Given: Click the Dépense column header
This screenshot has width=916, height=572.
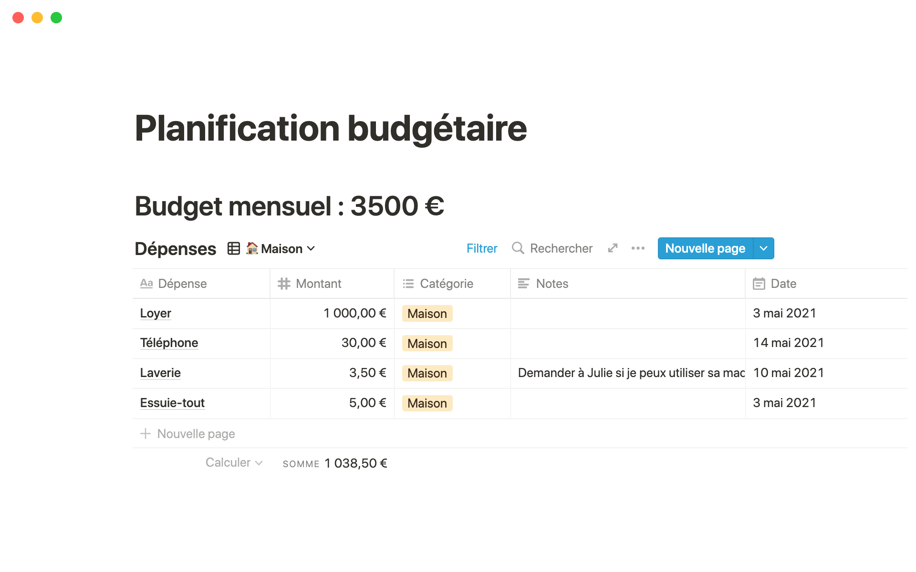Looking at the screenshot, I should click(182, 284).
